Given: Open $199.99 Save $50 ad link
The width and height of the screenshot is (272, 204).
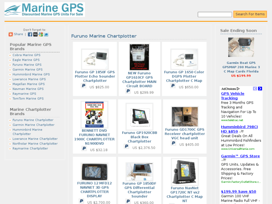Looking at the screenshot, I should tap(239, 192).
